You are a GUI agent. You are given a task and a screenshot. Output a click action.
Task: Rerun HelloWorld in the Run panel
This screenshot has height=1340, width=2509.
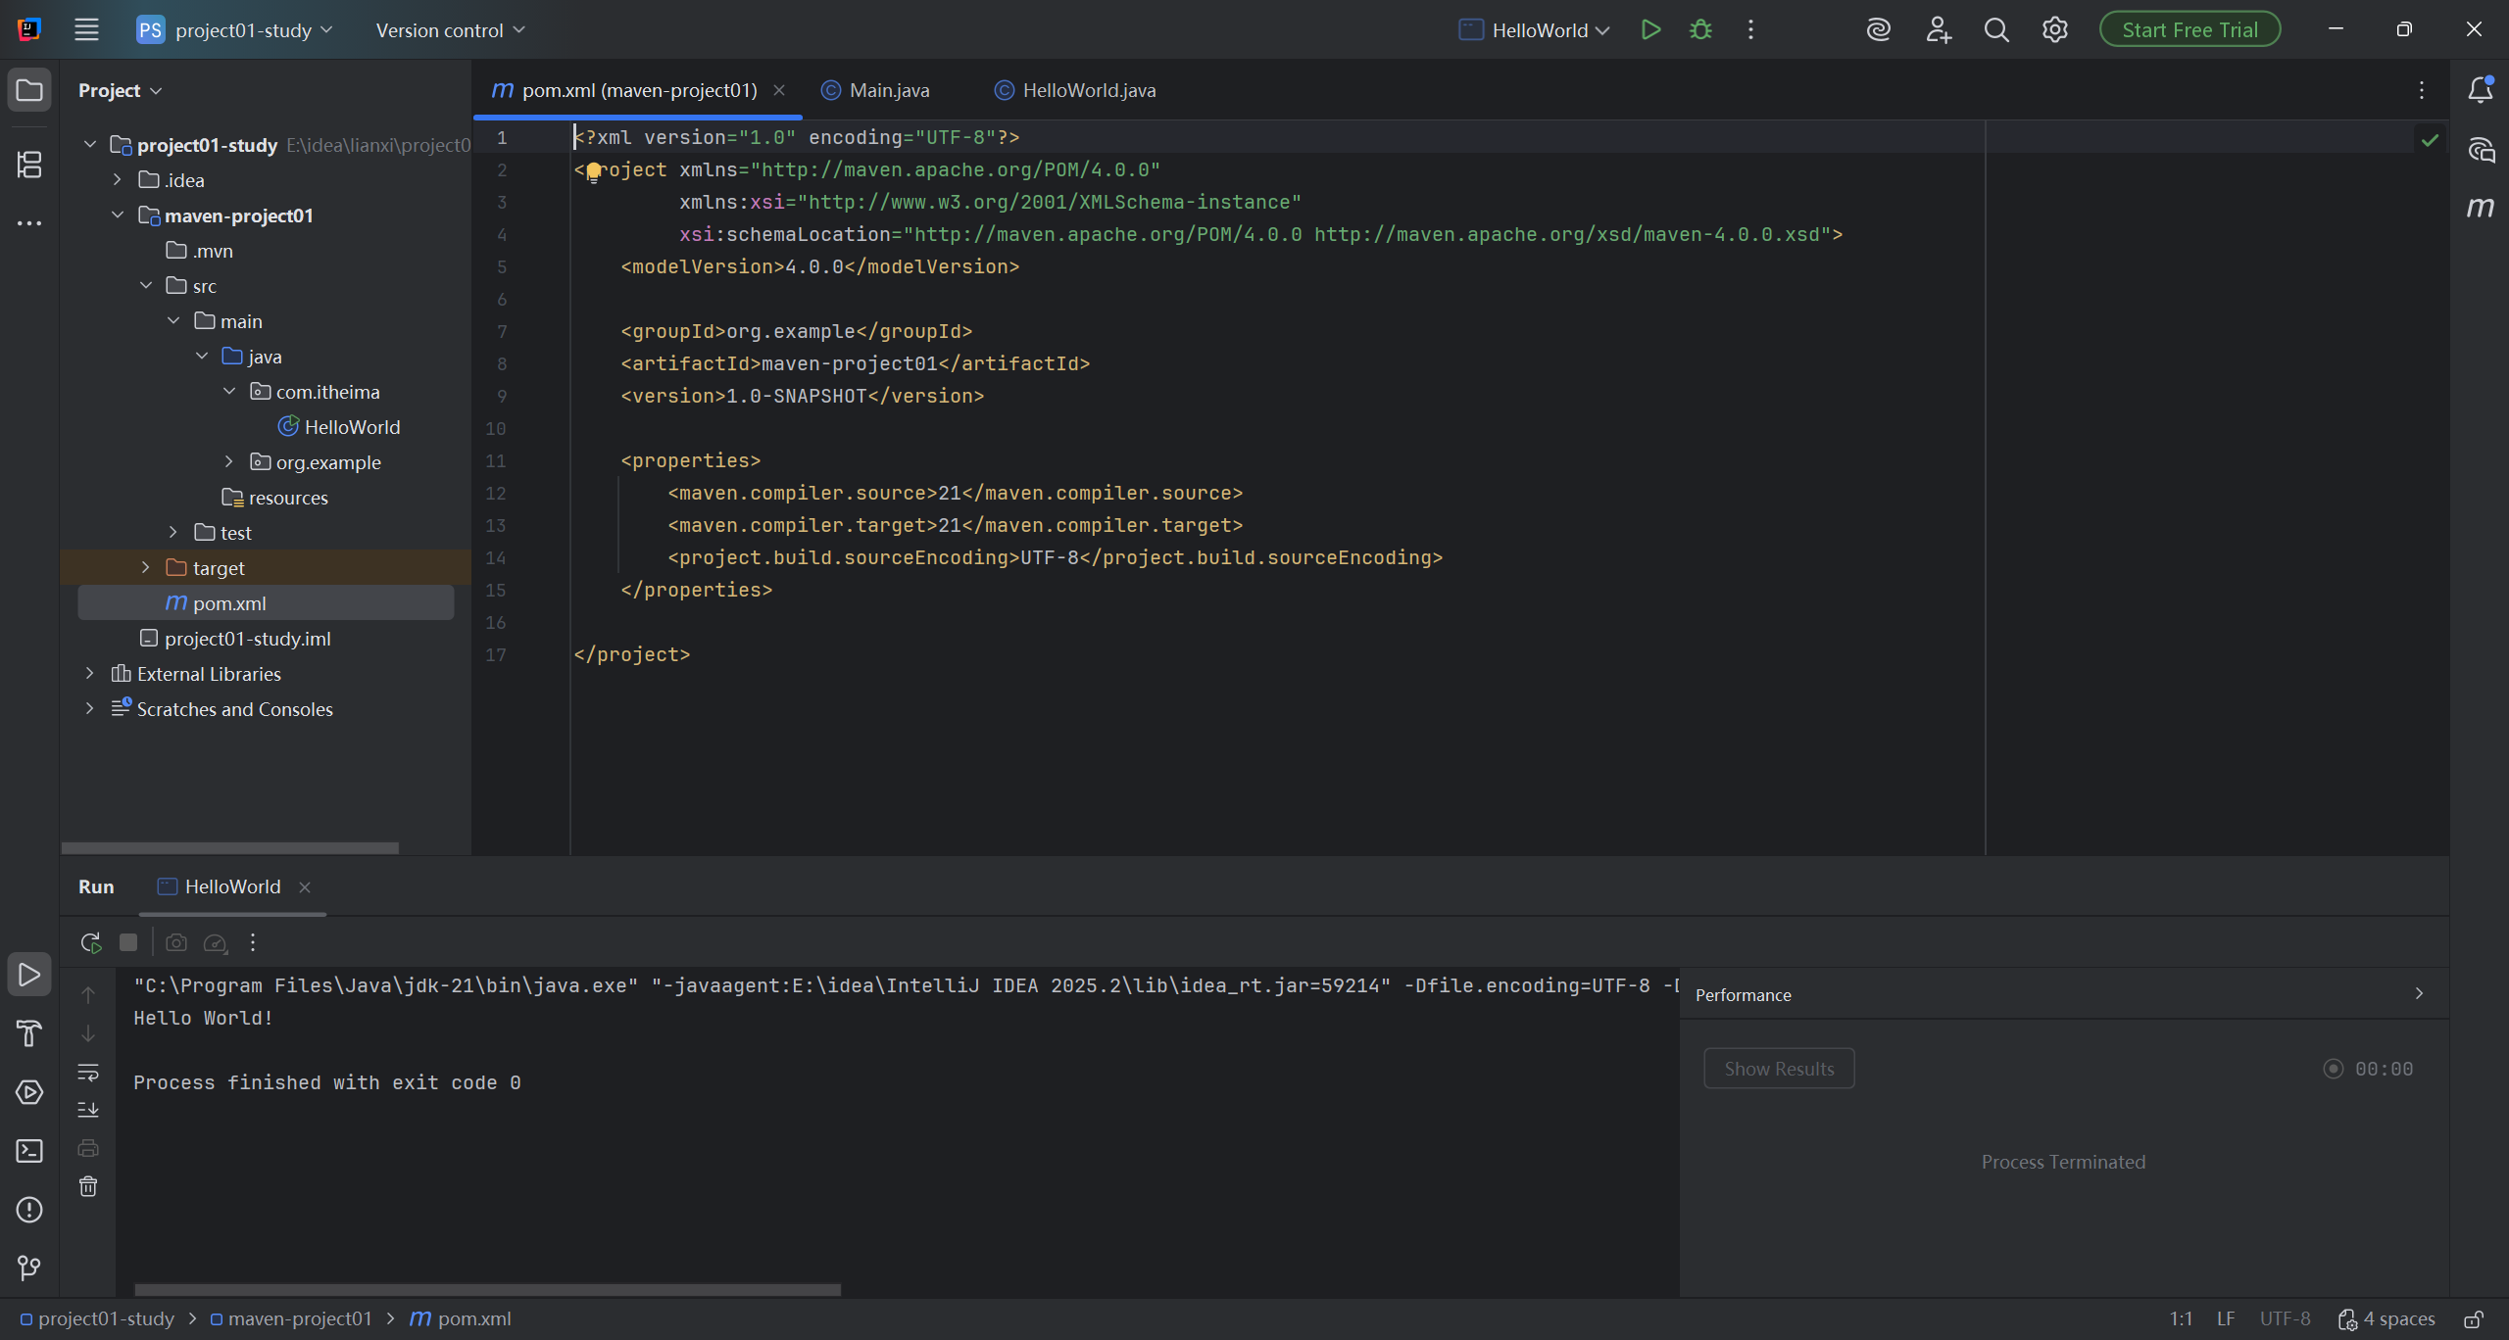(x=90, y=942)
